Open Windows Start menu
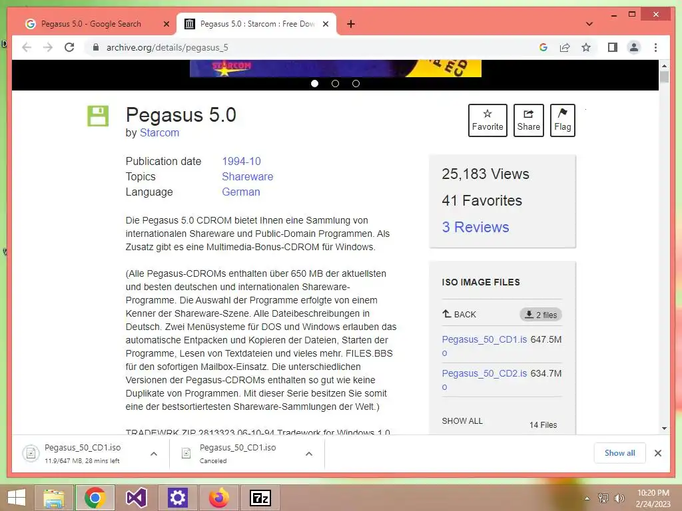Screen dimensions: 682x511 coord(17,498)
